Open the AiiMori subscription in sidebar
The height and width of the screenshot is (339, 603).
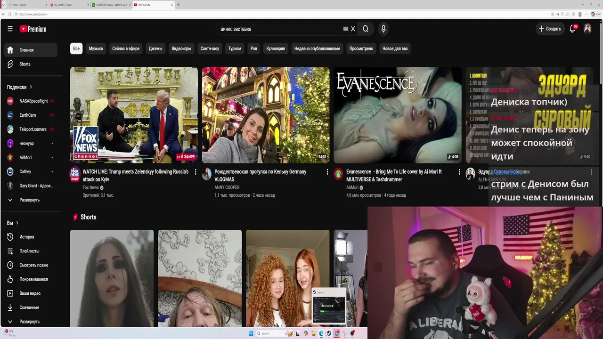tap(31, 157)
